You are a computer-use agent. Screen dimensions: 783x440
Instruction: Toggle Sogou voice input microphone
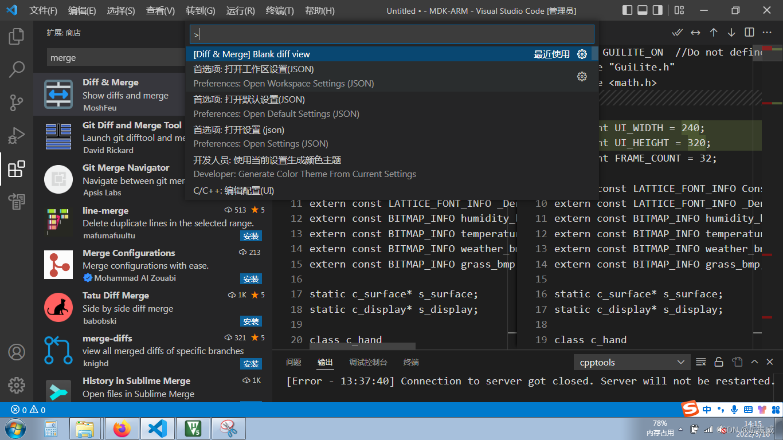734,410
